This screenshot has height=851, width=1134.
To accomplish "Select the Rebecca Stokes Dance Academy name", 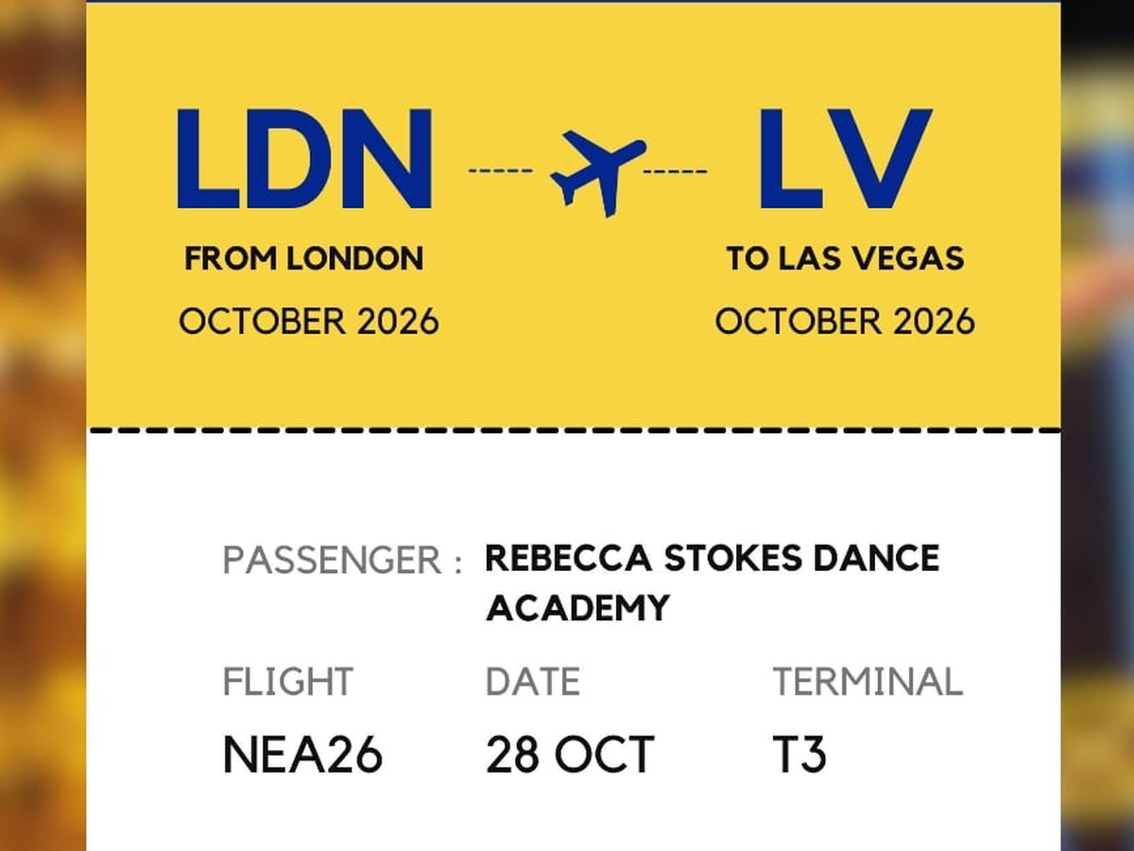I will (712, 582).
